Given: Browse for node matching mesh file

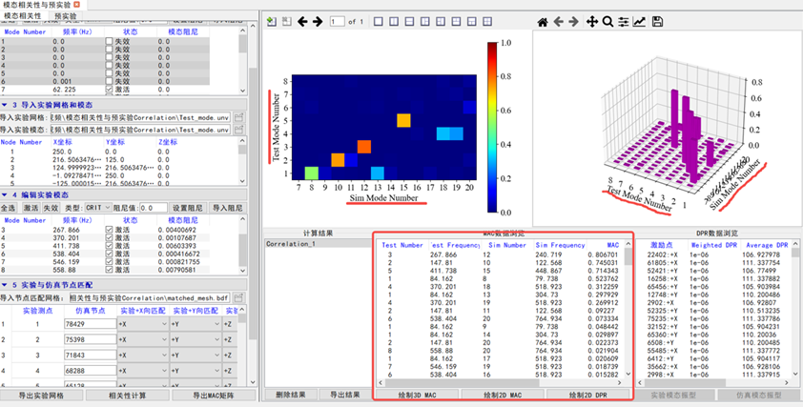Looking at the screenshot, I should (239, 297).
